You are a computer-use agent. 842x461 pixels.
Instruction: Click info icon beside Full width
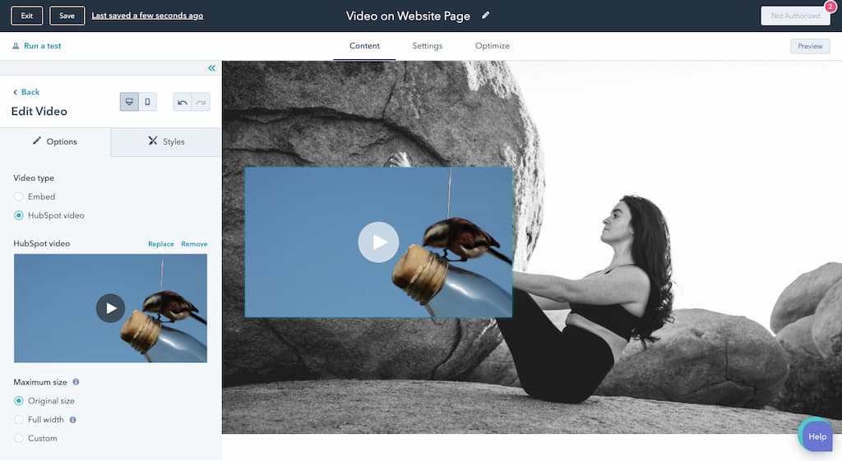tap(73, 420)
